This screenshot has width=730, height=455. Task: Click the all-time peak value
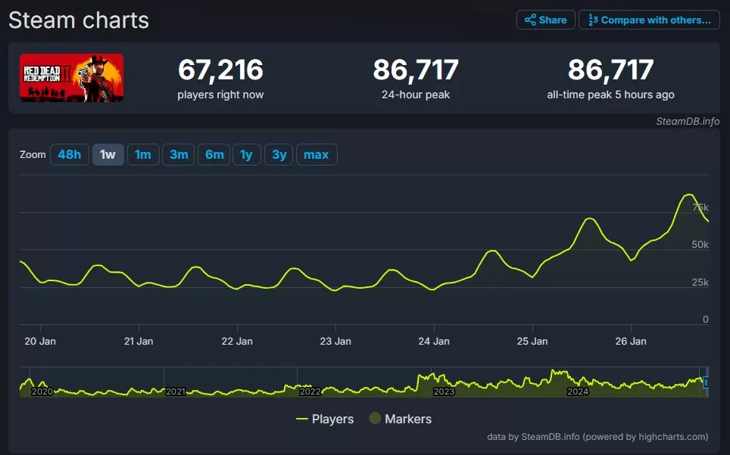click(610, 69)
